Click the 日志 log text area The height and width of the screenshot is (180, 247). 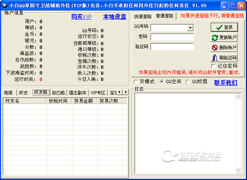coord(185,133)
